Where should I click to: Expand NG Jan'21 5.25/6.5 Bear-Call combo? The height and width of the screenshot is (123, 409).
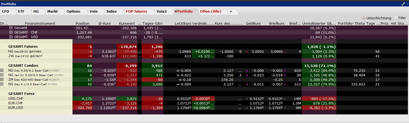point(2,75)
